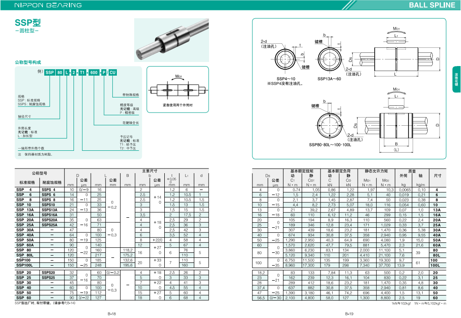The height and width of the screenshot is (318, 461).
Task: Click the 耐腐蚀规格 column header
Action: [x=52, y=182]
